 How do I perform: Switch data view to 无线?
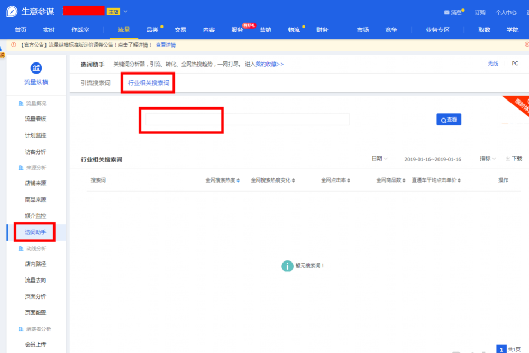click(492, 63)
